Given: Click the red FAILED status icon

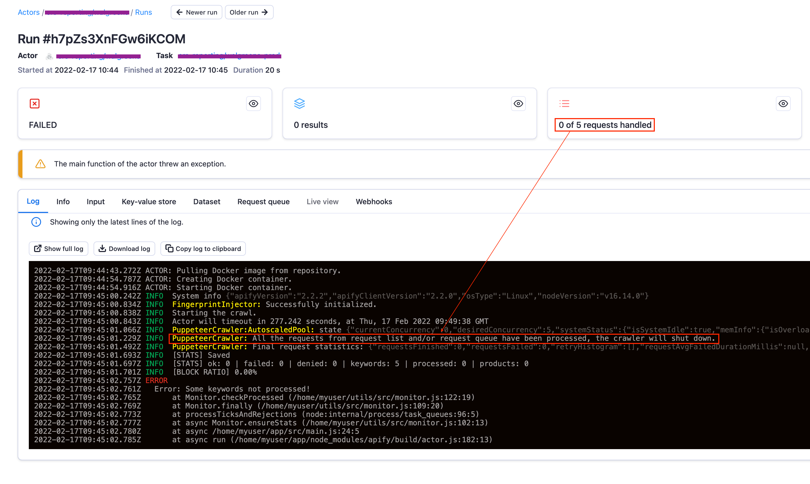Looking at the screenshot, I should pos(35,103).
